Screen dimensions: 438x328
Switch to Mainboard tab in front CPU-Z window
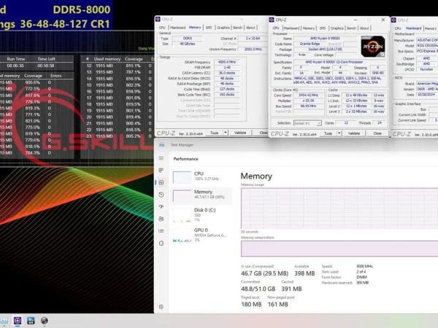click(291, 28)
